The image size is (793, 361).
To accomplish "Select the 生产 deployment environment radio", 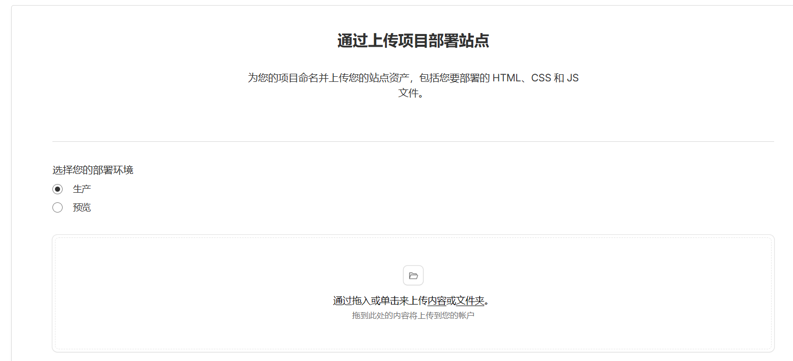I will point(58,189).
